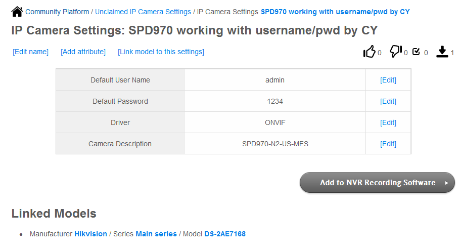Image resolution: width=460 pixels, height=251 pixels.
Task: Click SPD970 working with username/pwd breadcrumb link
Action: pyautogui.click(x=335, y=12)
